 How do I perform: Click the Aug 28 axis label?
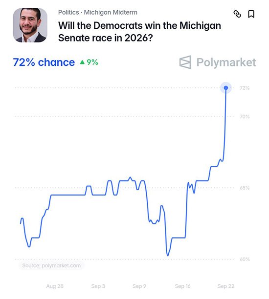coord(55,286)
